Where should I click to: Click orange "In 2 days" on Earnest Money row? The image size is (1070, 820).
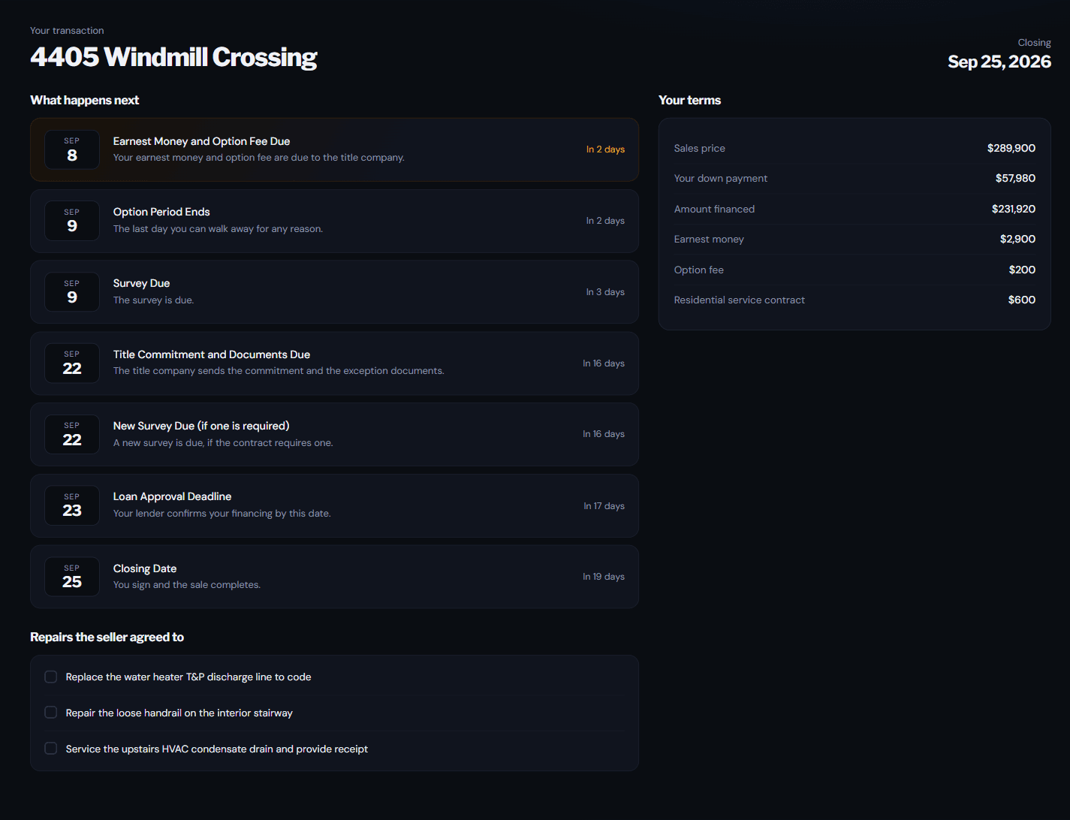pos(605,149)
